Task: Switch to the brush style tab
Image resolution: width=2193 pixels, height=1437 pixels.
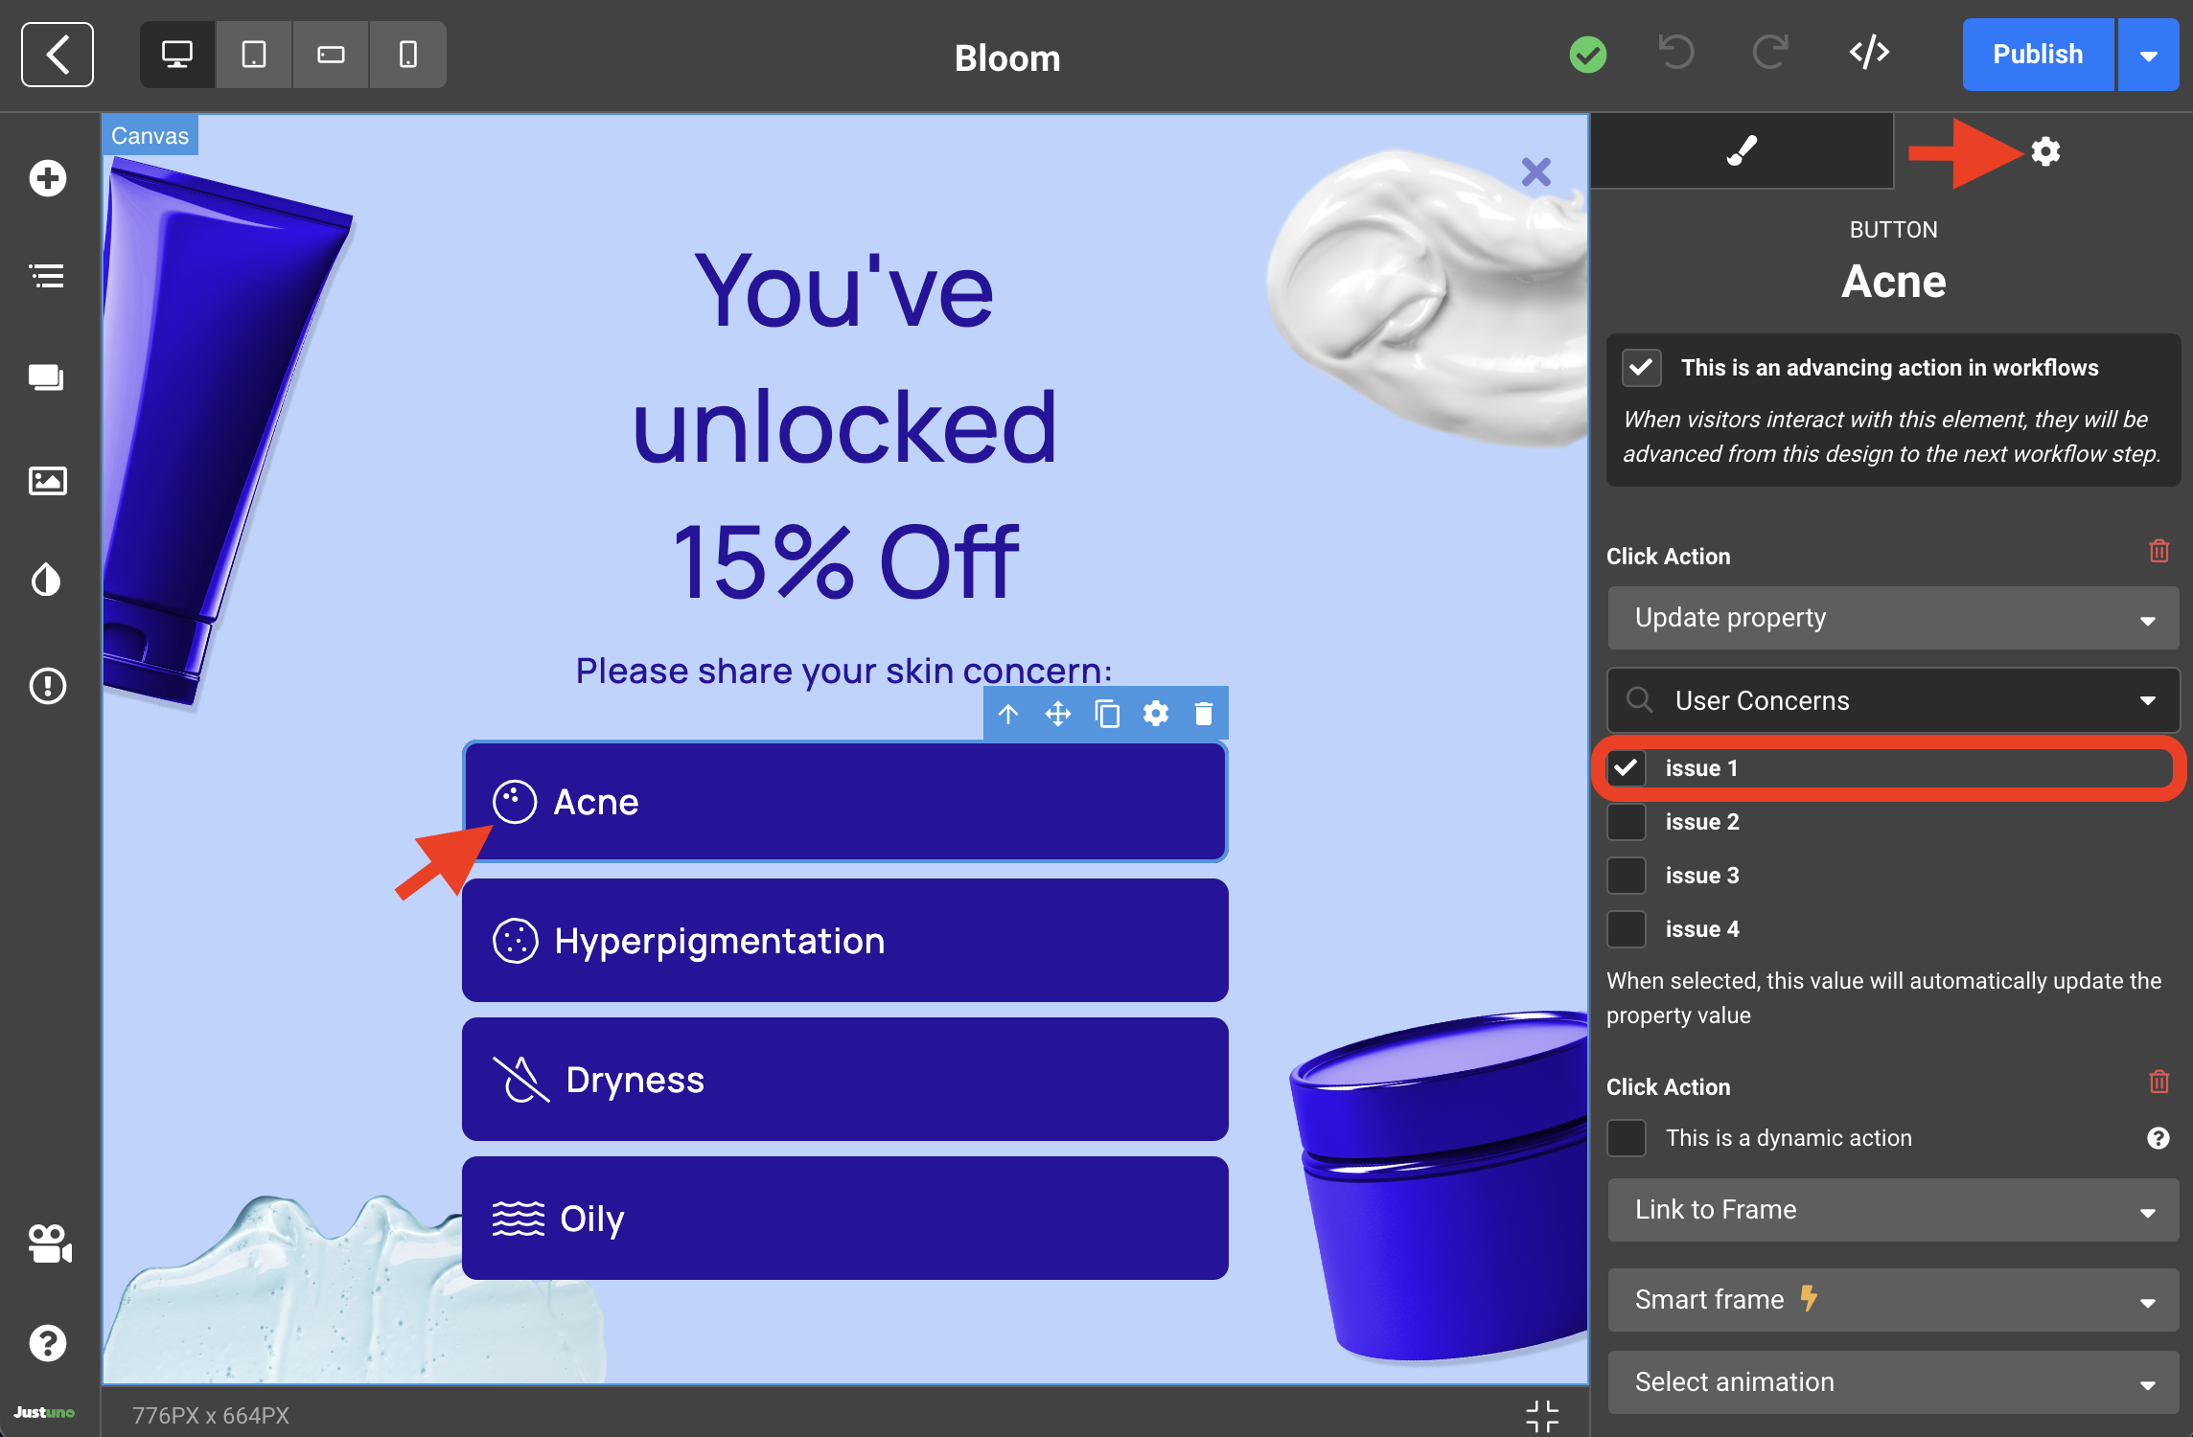Action: [x=1742, y=151]
